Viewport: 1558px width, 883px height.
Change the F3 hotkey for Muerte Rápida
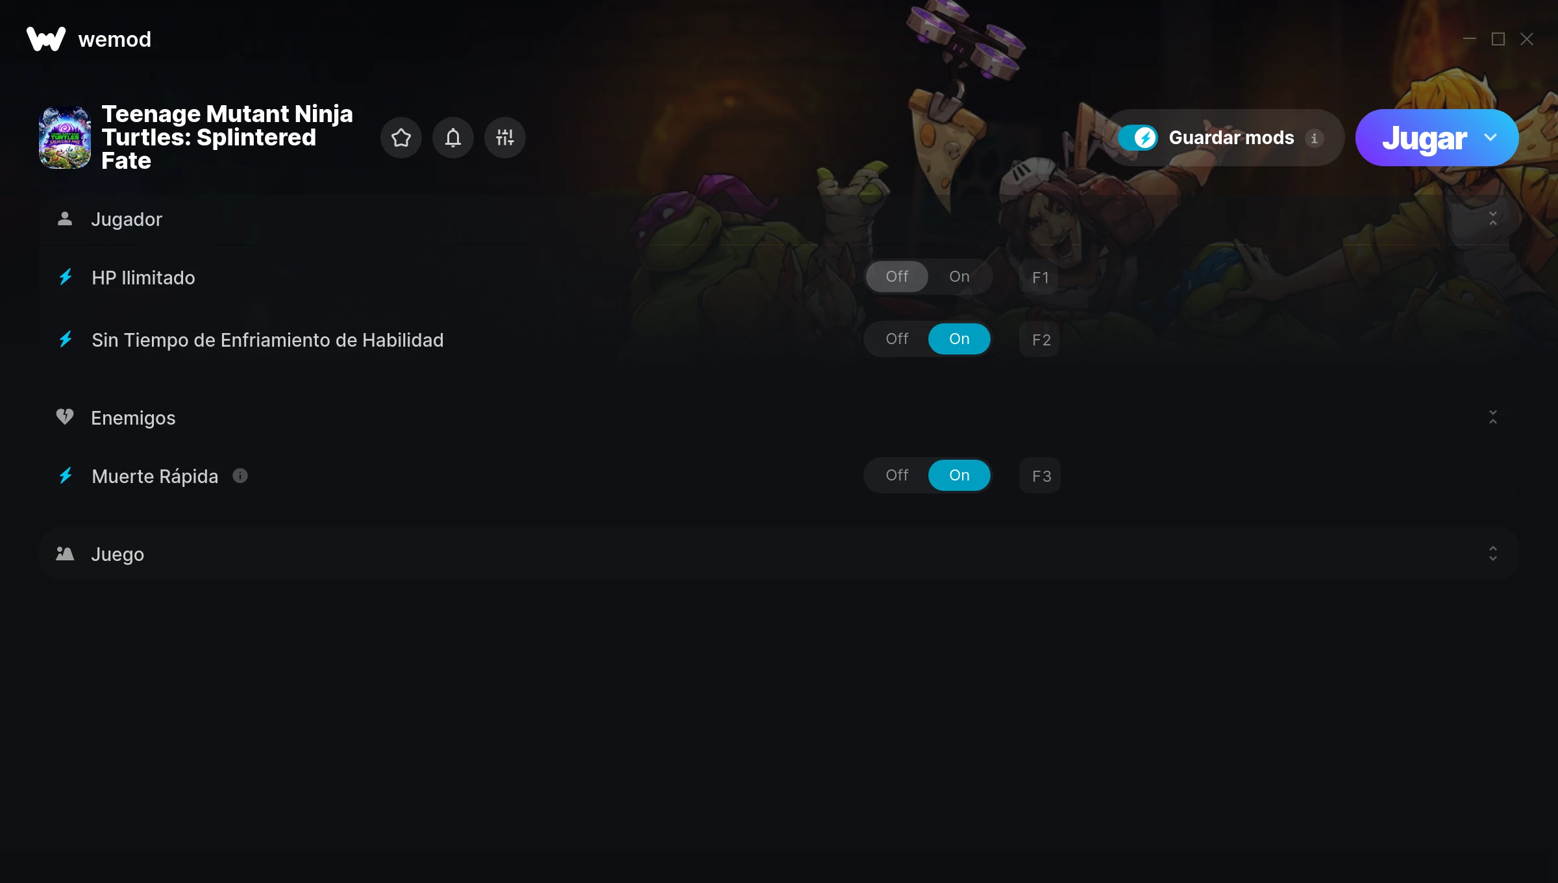(x=1040, y=476)
